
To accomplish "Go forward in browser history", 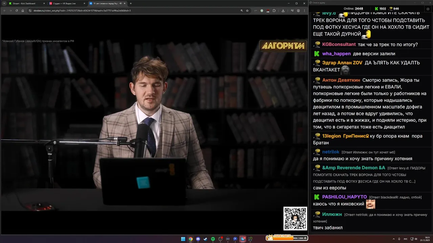I will tap(10, 10).
